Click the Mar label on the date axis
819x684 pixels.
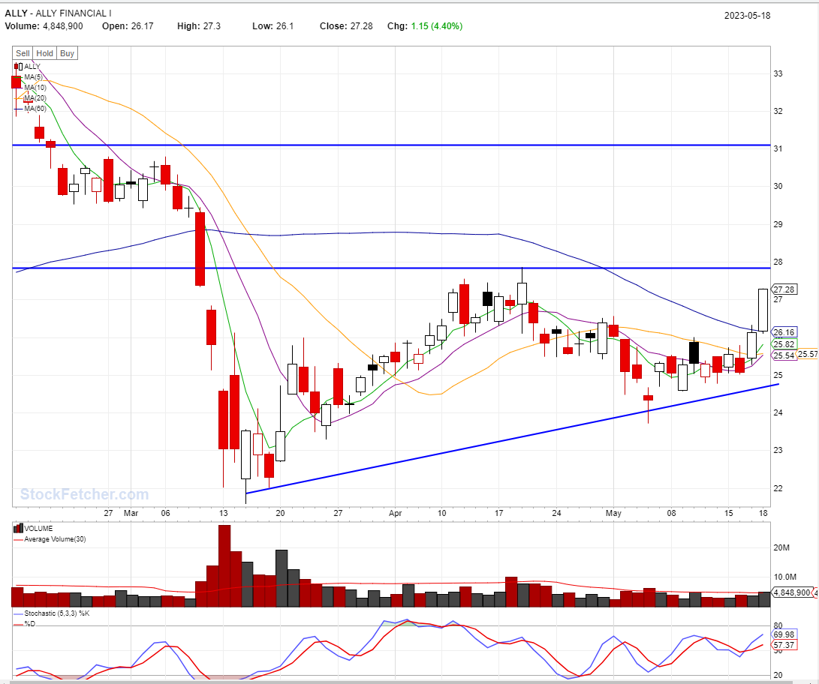[x=131, y=514]
